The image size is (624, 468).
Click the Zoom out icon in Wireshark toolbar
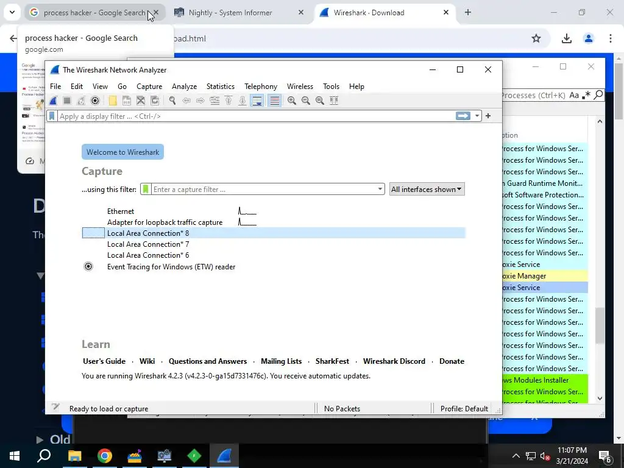(306, 101)
